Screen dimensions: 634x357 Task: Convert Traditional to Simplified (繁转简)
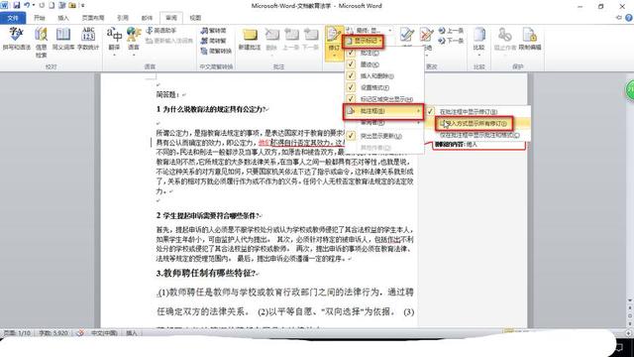tap(214, 31)
